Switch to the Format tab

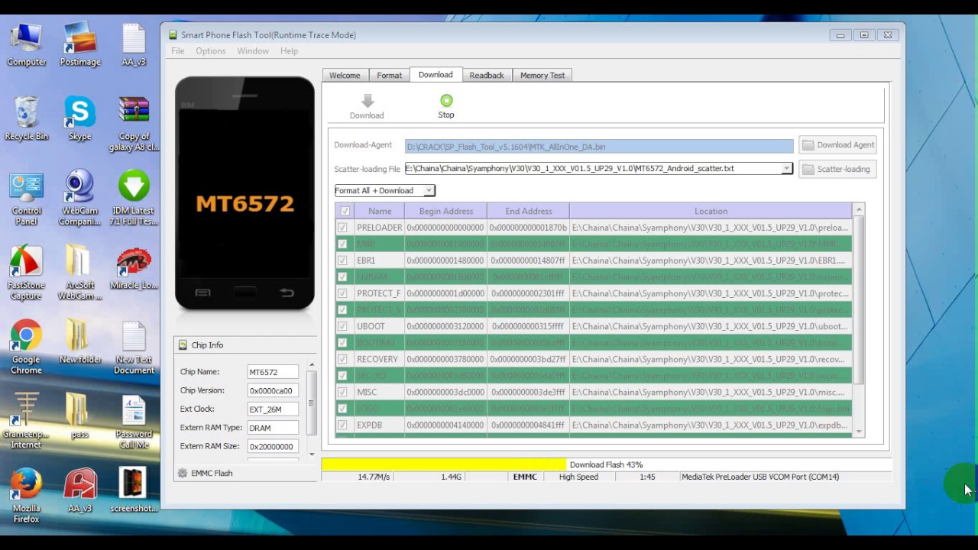click(x=389, y=76)
